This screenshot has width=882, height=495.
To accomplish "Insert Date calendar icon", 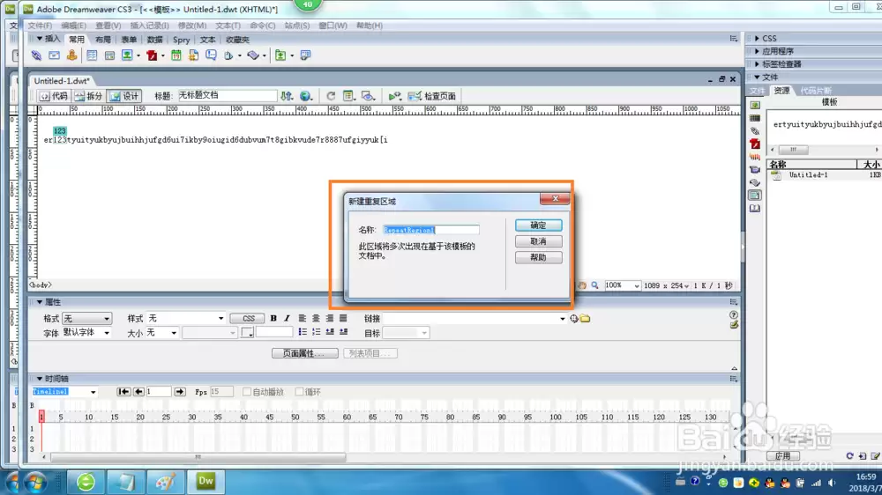I will coord(176,55).
